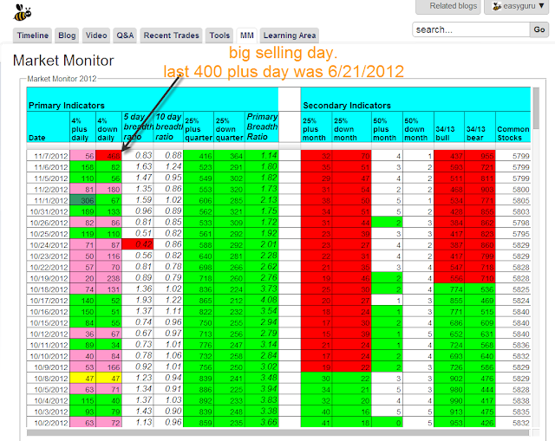The width and height of the screenshot is (555, 441).
Task: Click the bee logo icon
Action: coord(23,13)
